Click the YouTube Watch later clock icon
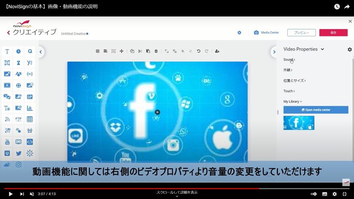The width and height of the screenshot is (354, 199). tap(337, 7)
